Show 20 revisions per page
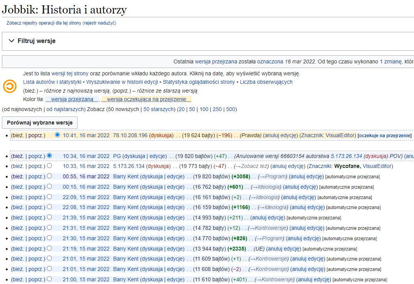The width and height of the screenshot is (414, 284). (x=181, y=109)
